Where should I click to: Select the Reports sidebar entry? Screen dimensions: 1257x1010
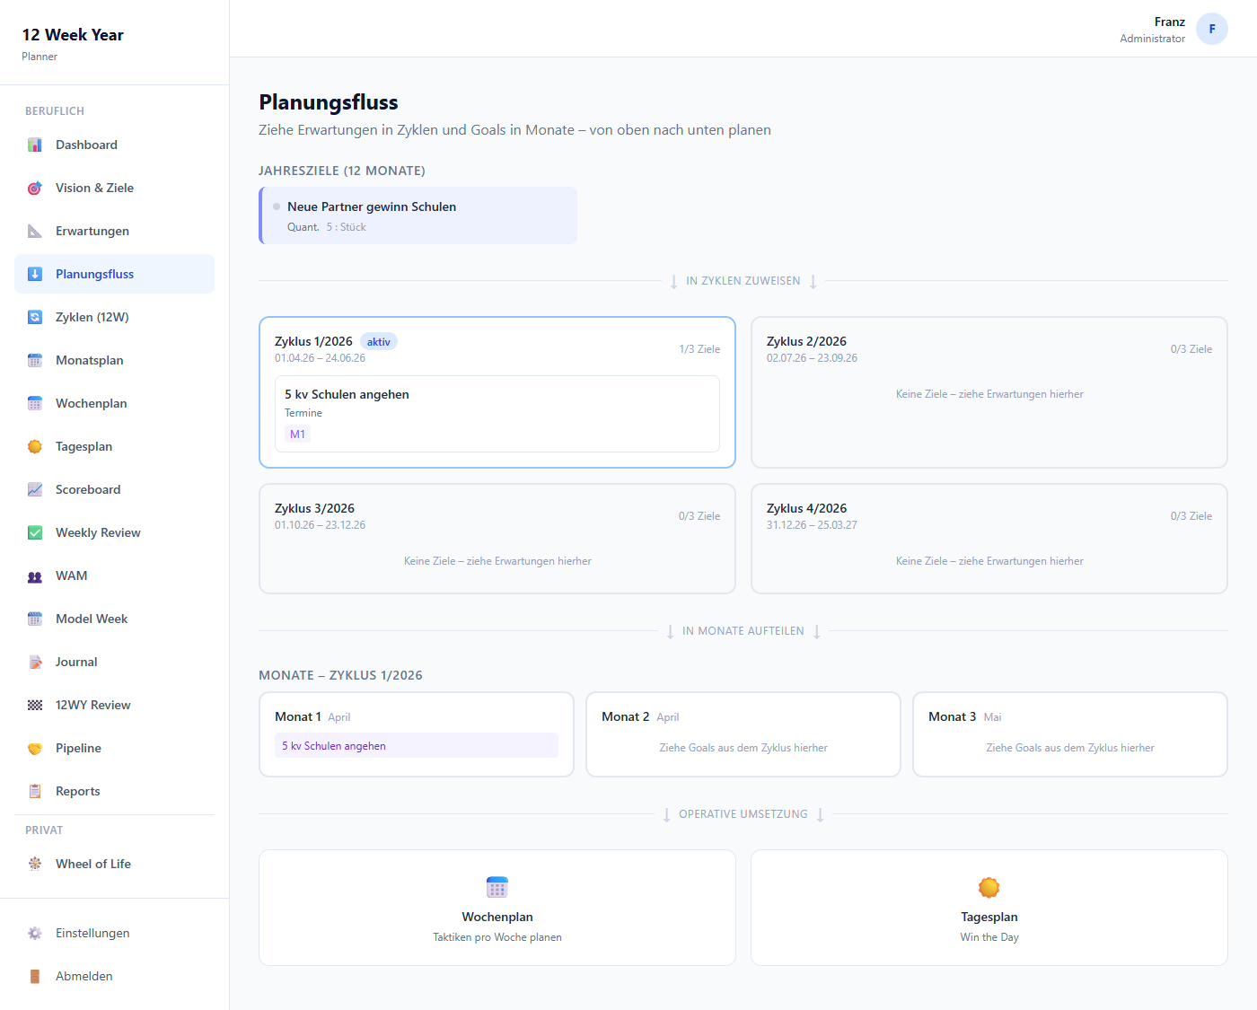pos(77,791)
